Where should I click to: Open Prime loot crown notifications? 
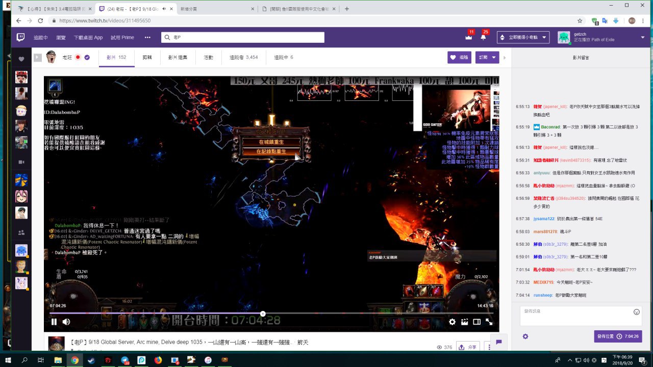pos(468,37)
